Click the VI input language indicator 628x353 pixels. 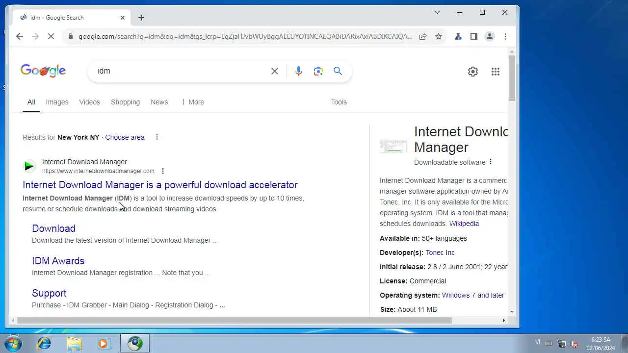[x=538, y=342]
